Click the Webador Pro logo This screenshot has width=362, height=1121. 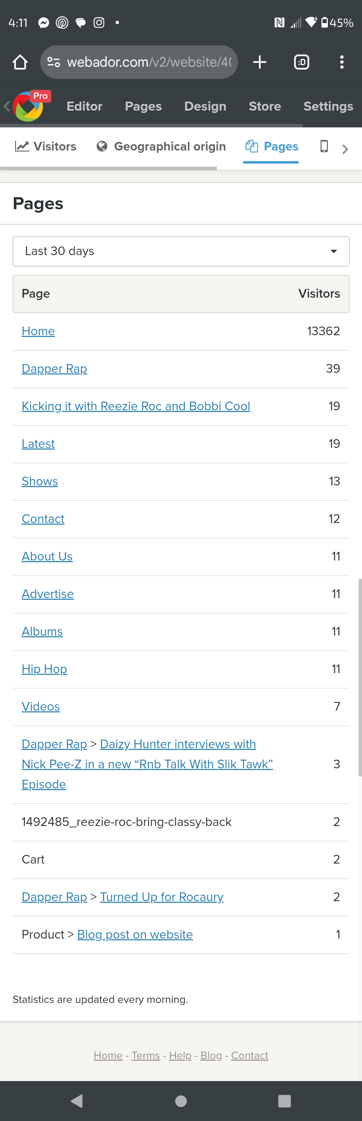tap(29, 107)
